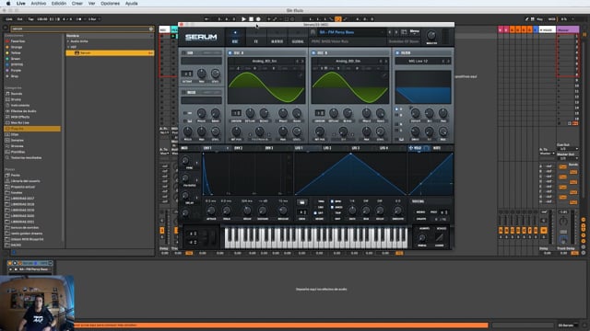Image resolution: width=590 pixels, height=331 pixels.
Task: Open the Ayuda menu
Action: tap(131, 4)
